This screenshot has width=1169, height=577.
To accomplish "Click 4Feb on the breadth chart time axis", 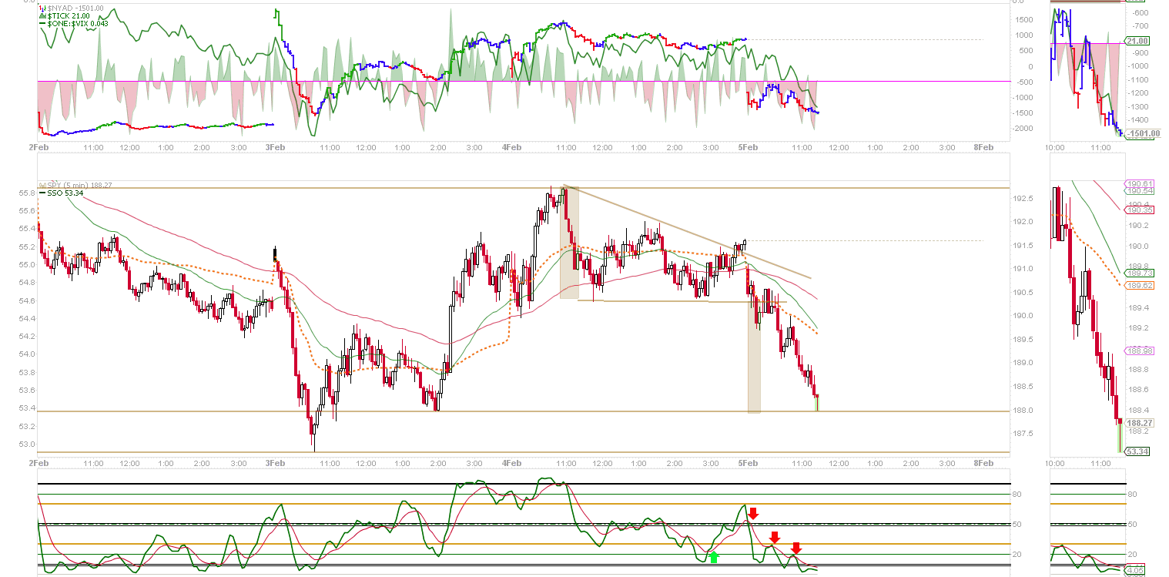I will coord(512,146).
